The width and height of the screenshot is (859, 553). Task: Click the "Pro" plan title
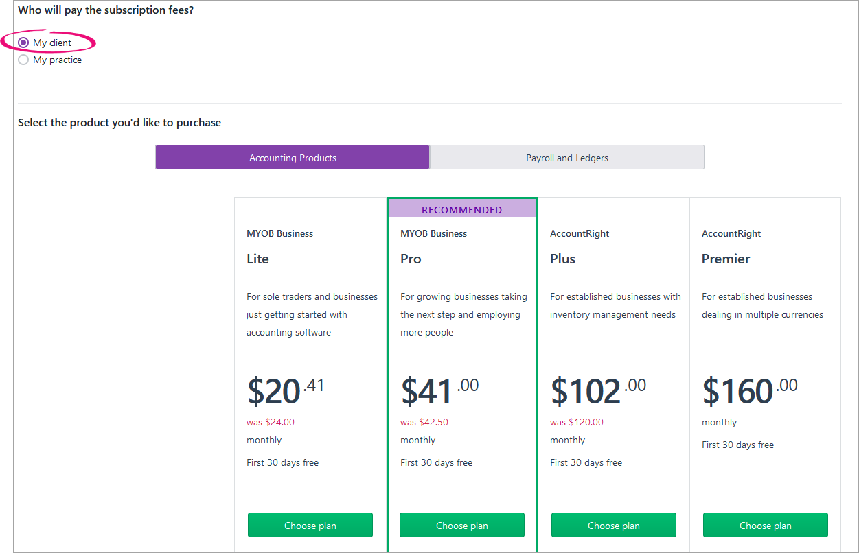coord(411,259)
